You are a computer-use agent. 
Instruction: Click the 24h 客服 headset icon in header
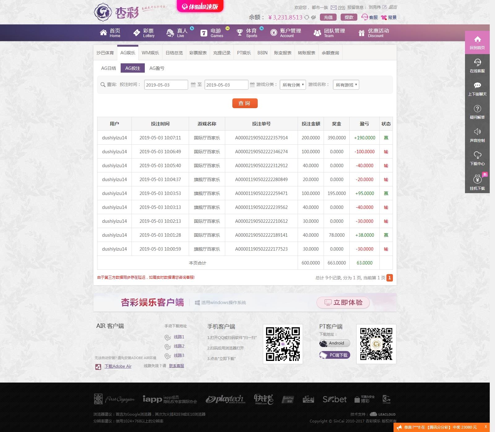point(365,17)
